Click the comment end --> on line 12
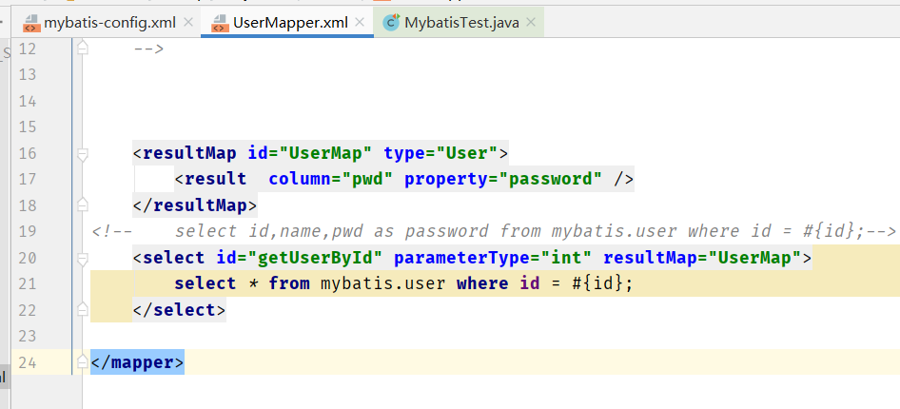This screenshot has width=900, height=409. 148,49
